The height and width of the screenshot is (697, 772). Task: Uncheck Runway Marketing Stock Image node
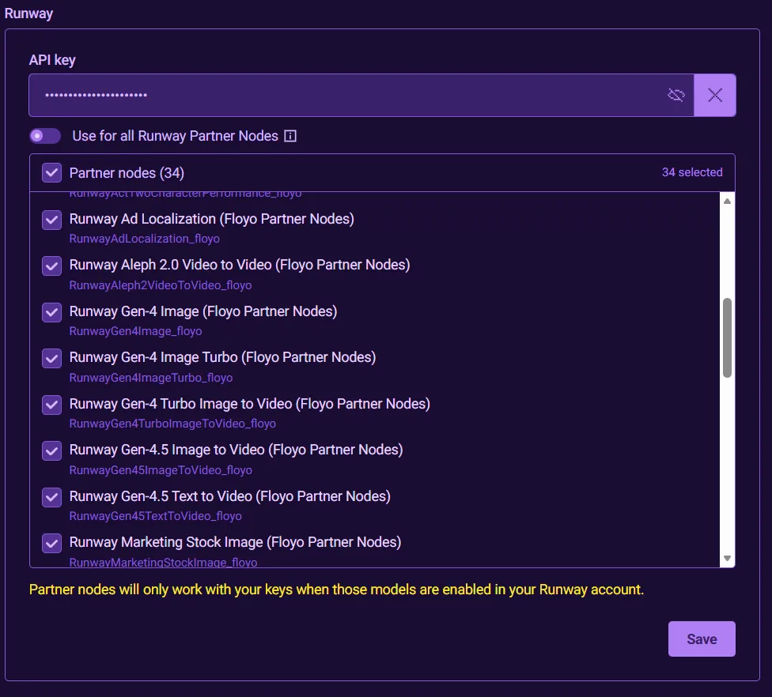pyautogui.click(x=51, y=544)
